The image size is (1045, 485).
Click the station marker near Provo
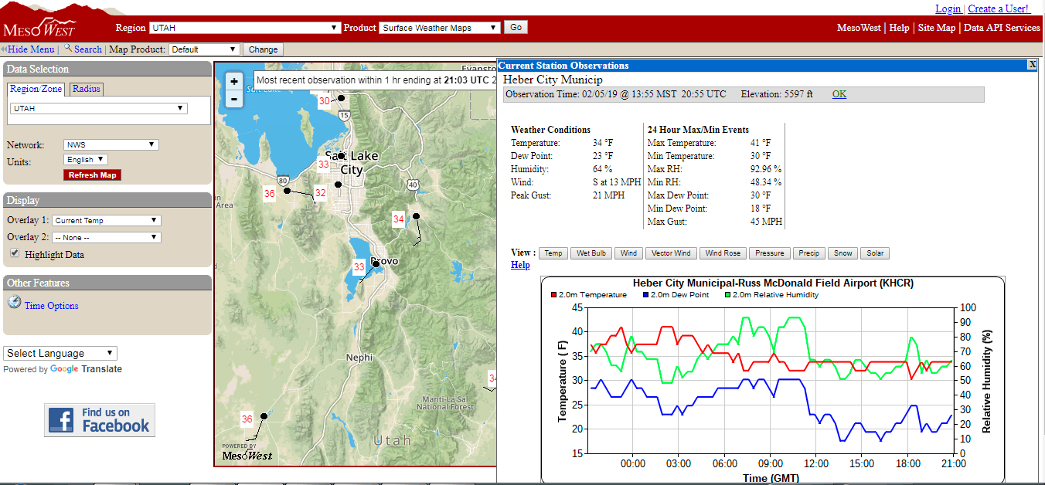click(376, 263)
